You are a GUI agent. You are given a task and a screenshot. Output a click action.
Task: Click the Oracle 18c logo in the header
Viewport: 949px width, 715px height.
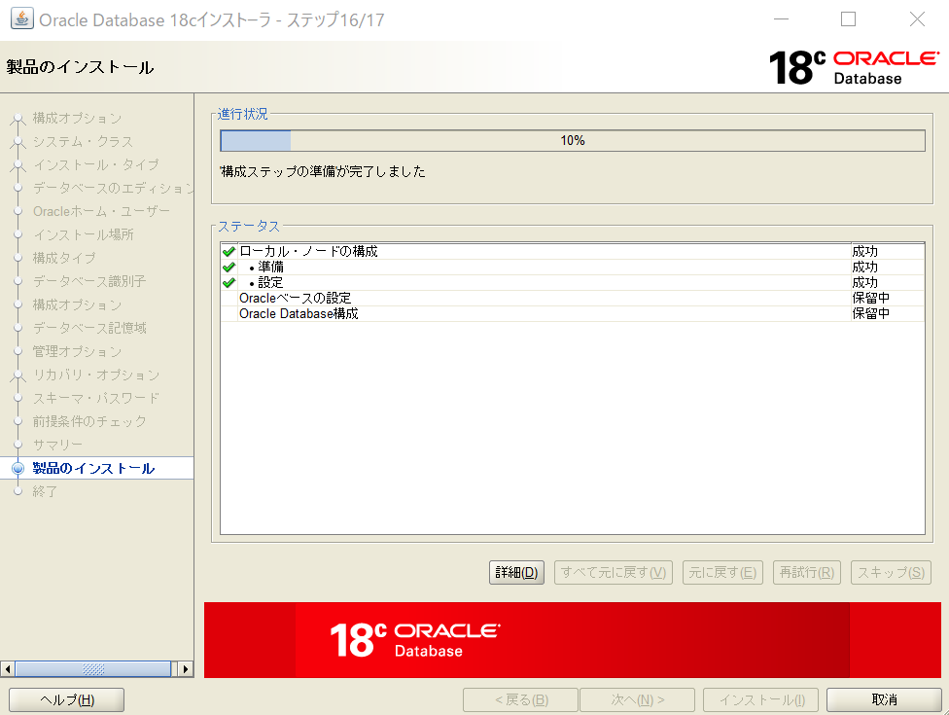coord(852,63)
